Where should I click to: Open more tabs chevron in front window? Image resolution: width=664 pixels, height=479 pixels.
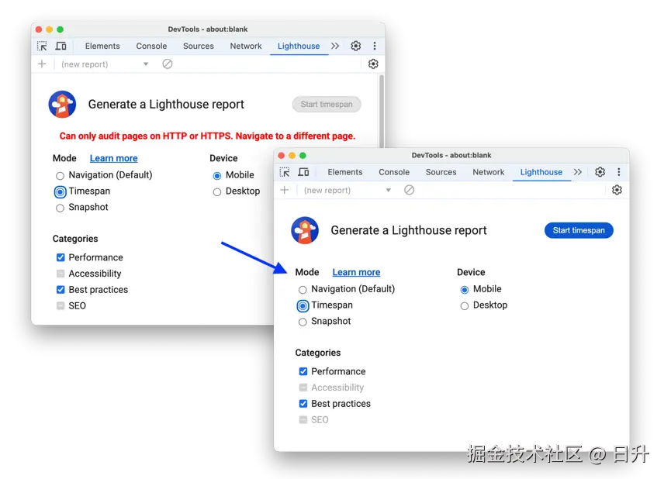(x=578, y=172)
